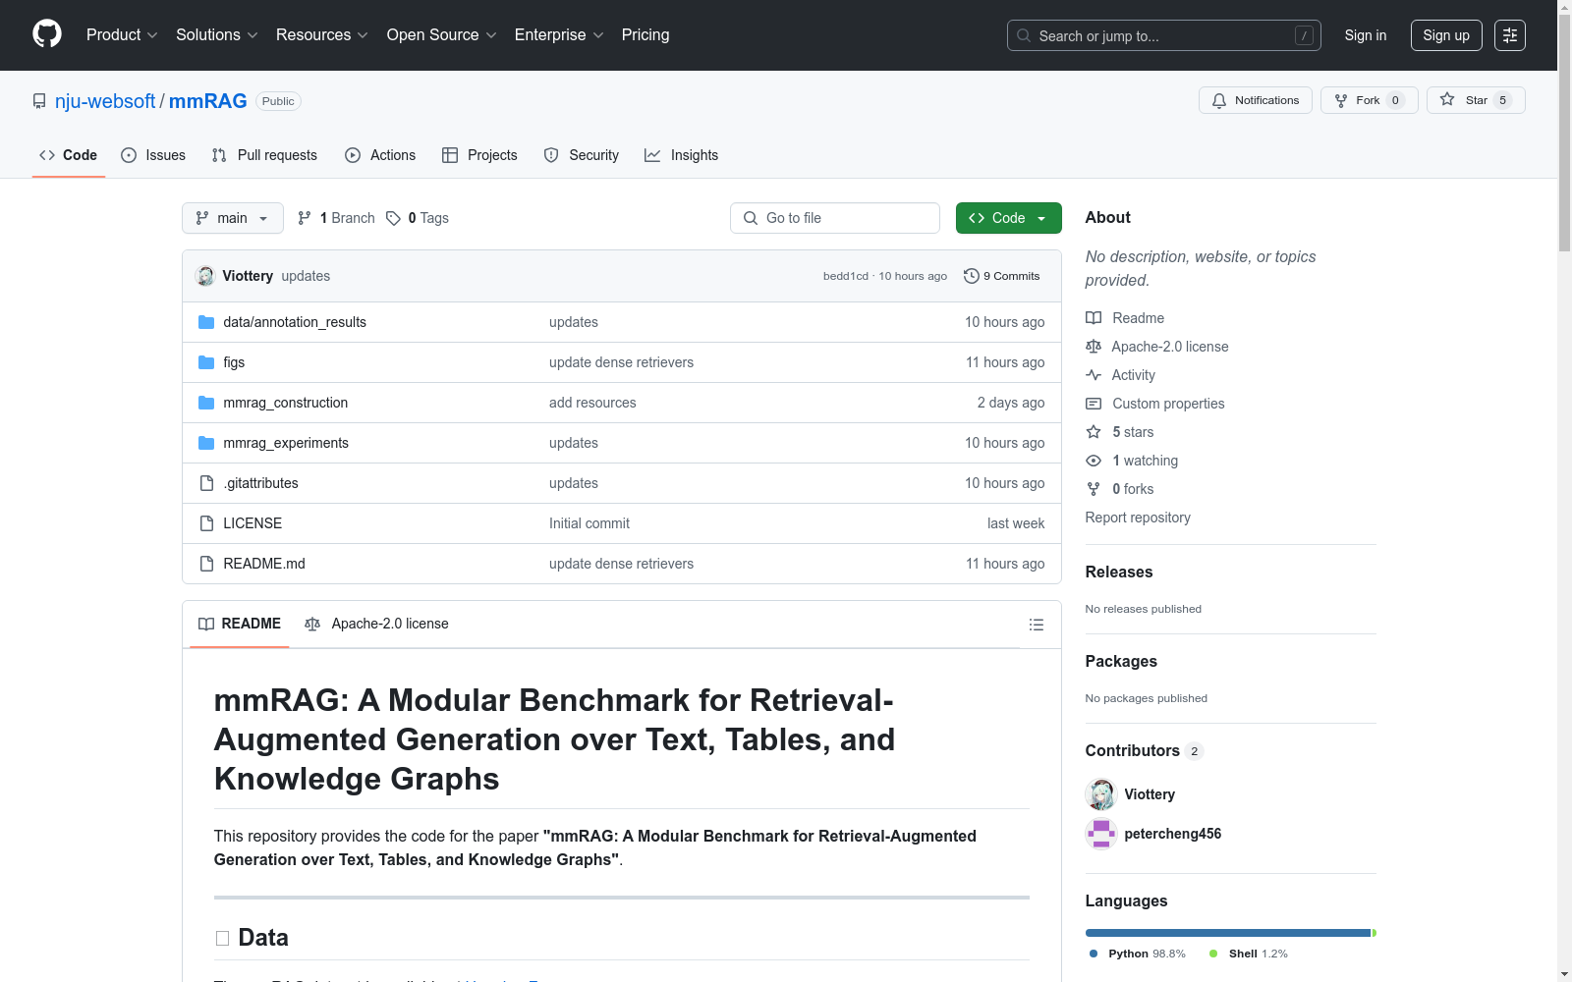Expand the Solutions menu in header

[x=217, y=34]
